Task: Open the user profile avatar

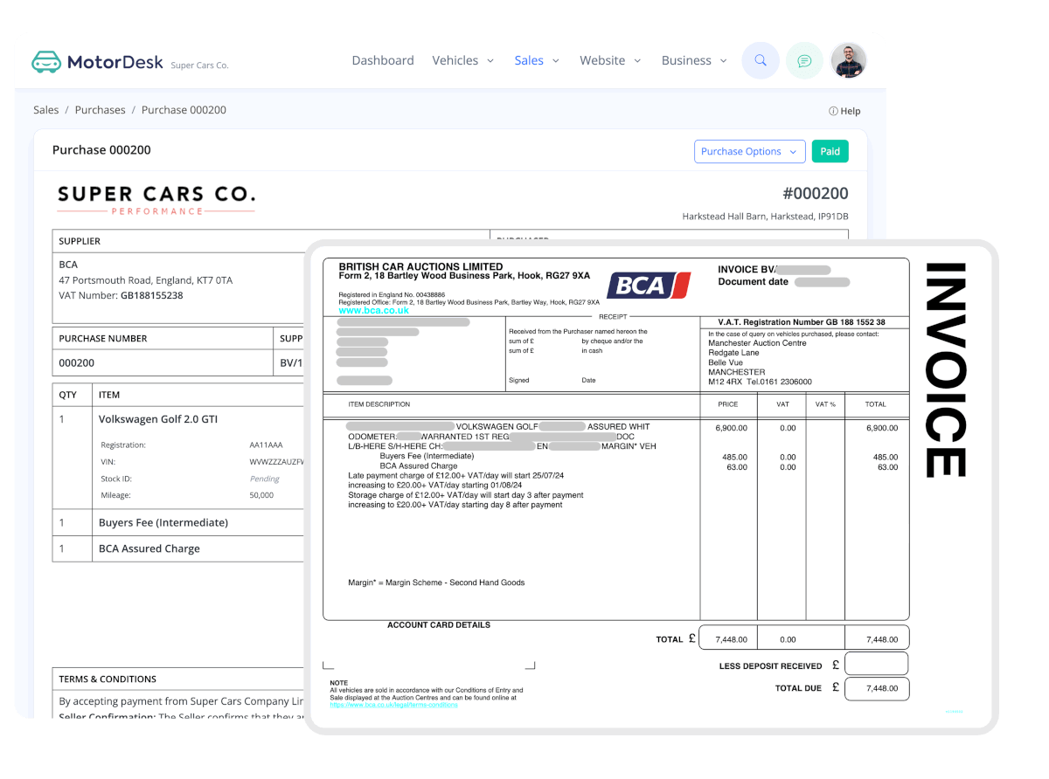Action: (x=848, y=61)
